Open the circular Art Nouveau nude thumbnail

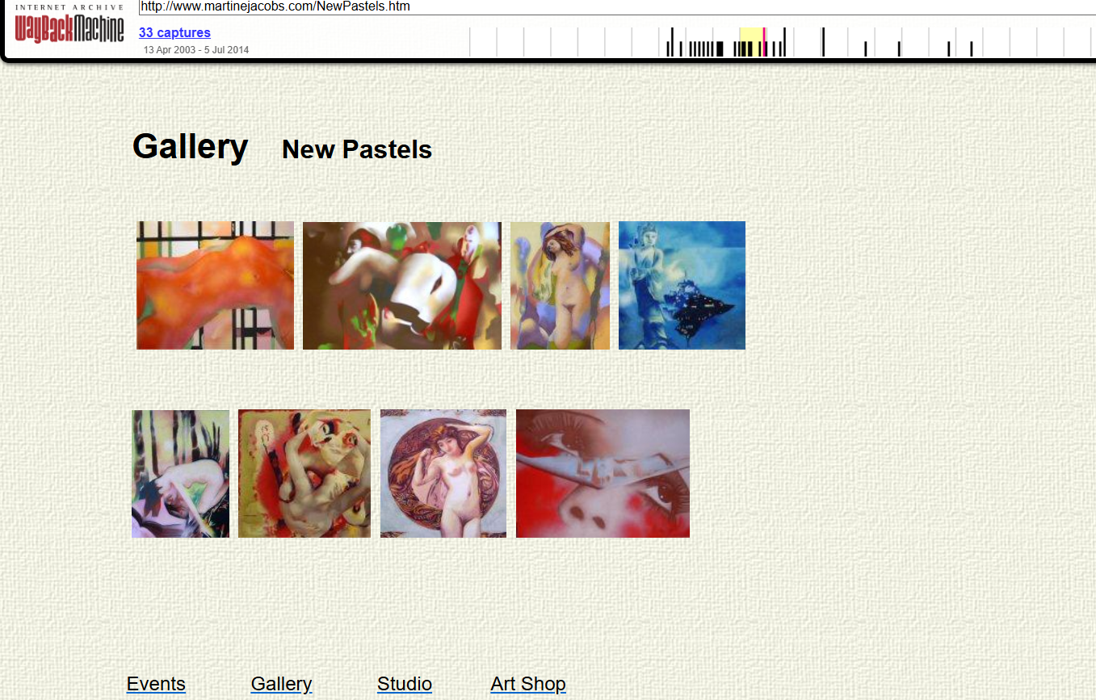click(443, 474)
